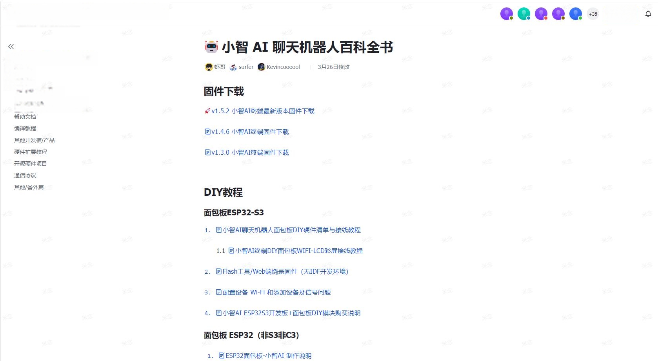Select purple avatar with red status dot

tap(541, 14)
